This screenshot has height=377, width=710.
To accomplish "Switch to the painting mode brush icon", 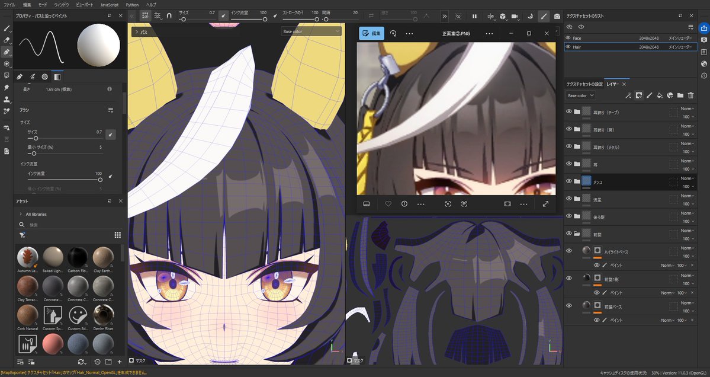I will (x=544, y=16).
